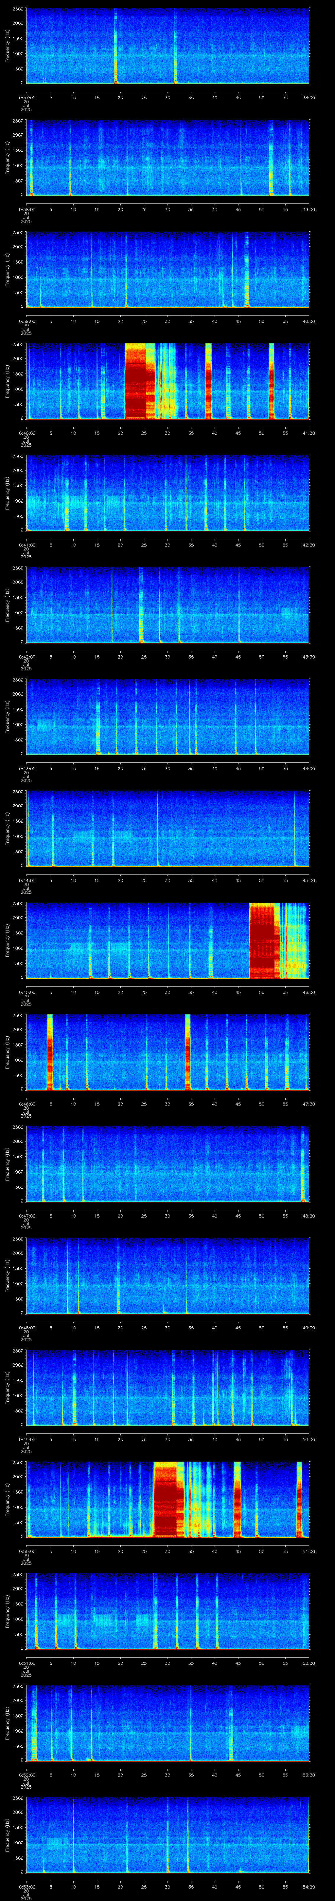Select the spectrogram panel starting at 0:39:00
This screenshot has width=335, height=1901.
click(x=168, y=270)
